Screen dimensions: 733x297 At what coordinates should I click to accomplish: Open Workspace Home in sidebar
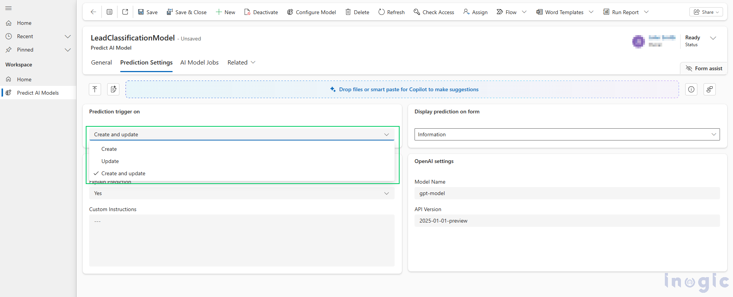tap(38, 79)
